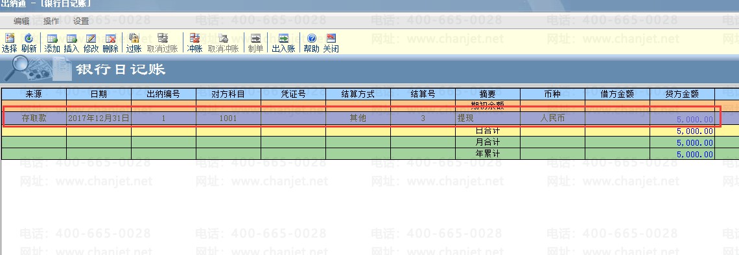
Task: Click the 对方科目 column header
Action: point(228,94)
